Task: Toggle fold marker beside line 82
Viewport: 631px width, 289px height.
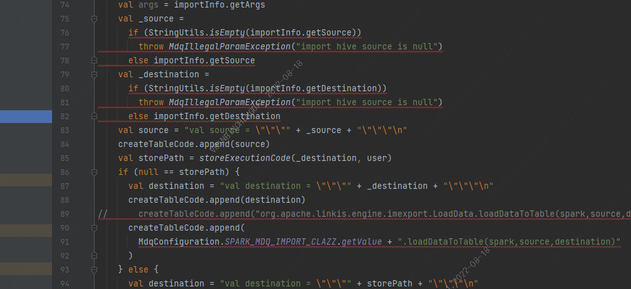Action: point(94,116)
